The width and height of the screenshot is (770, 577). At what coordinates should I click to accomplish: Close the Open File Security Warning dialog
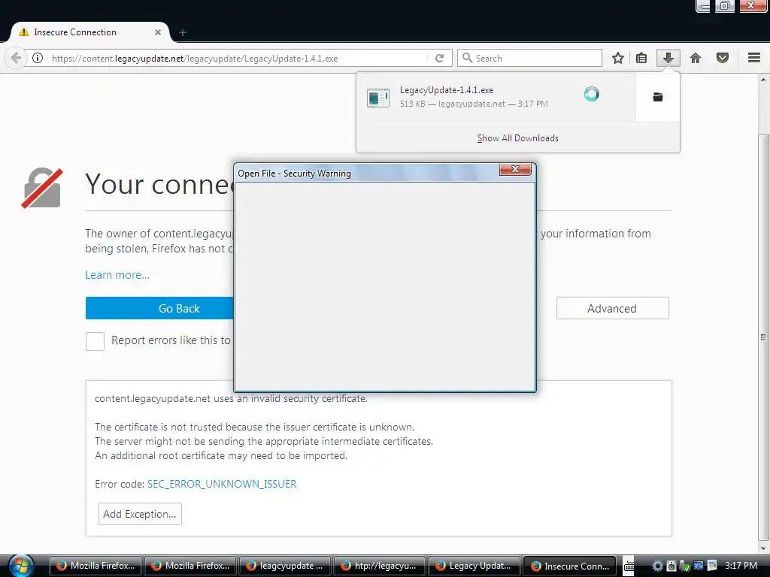coord(515,169)
